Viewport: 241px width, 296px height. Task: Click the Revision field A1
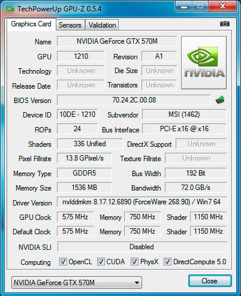pyautogui.click(x=159, y=56)
